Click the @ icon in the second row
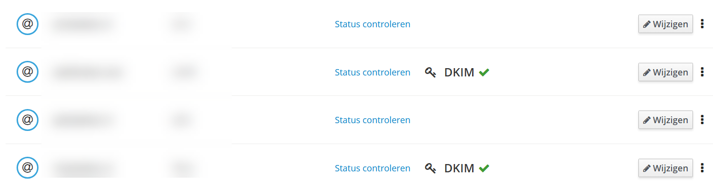Image resolution: width=713 pixels, height=184 pixels. pyautogui.click(x=27, y=72)
